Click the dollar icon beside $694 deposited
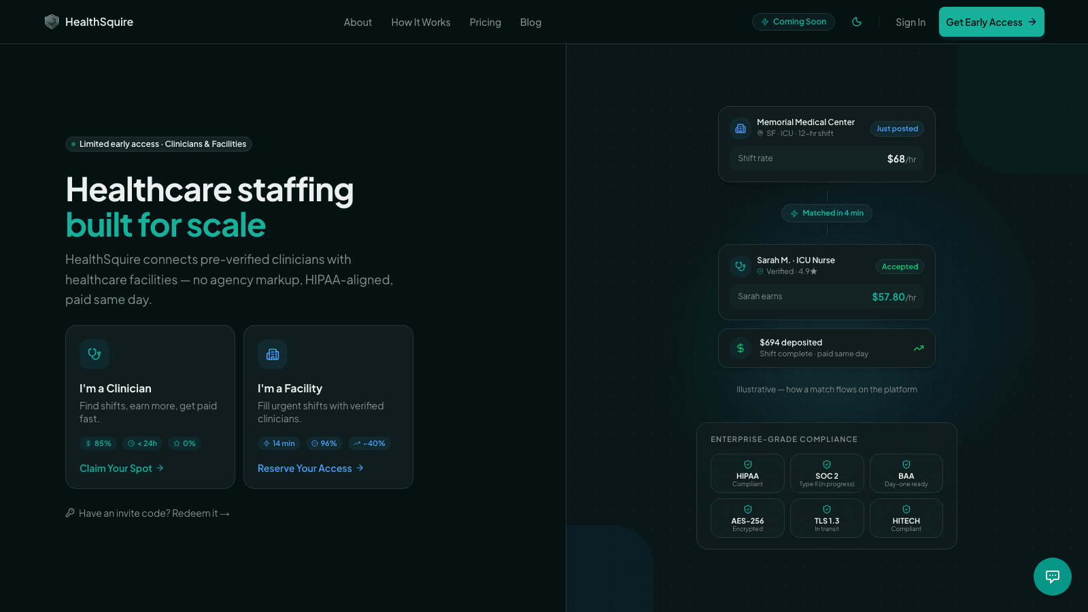Image resolution: width=1088 pixels, height=612 pixels. click(x=741, y=348)
